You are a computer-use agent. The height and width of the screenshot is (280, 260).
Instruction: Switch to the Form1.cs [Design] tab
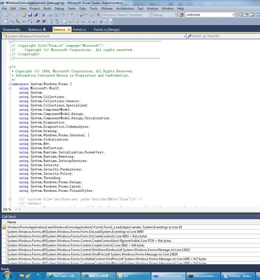click(107, 30)
